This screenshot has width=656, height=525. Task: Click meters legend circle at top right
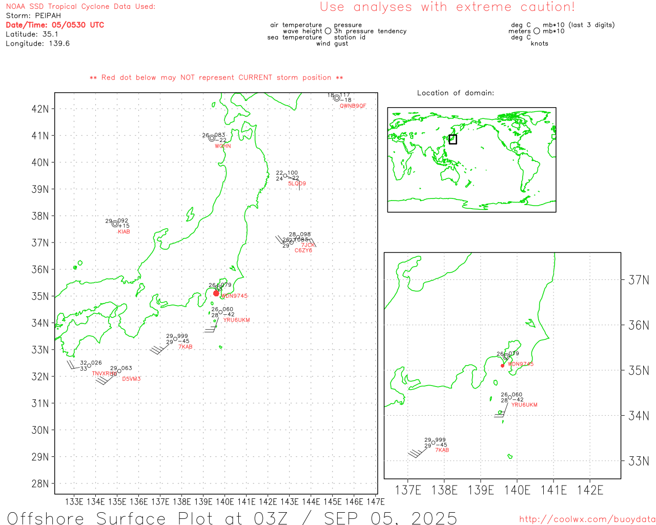click(537, 31)
